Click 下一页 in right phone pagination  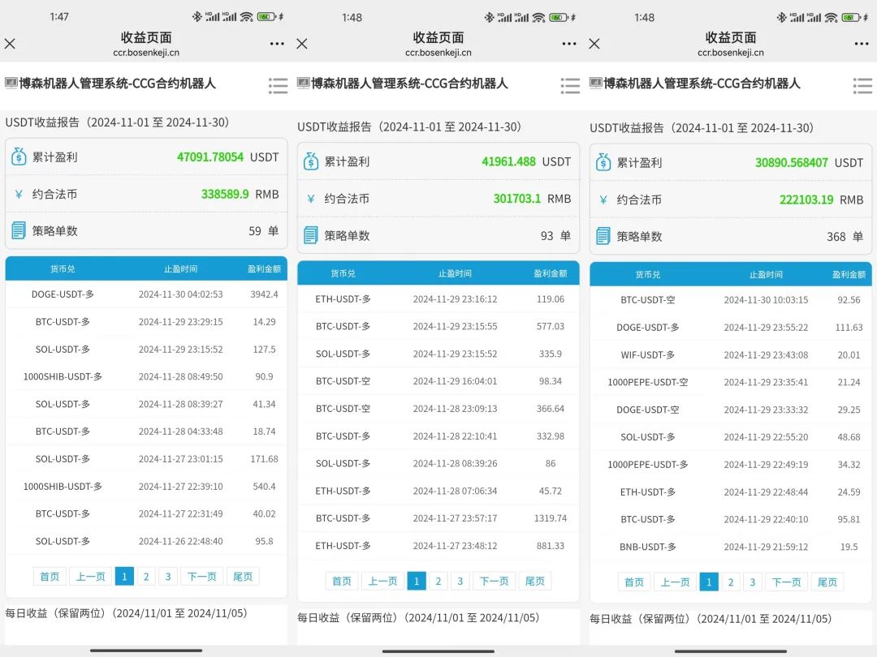point(786,582)
